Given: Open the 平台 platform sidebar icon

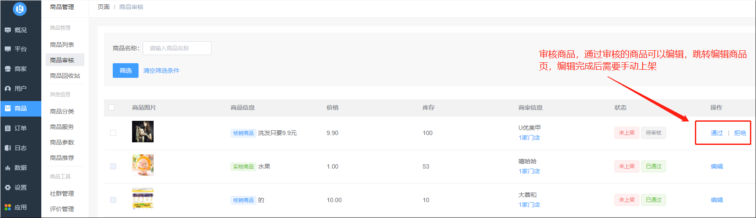Looking at the screenshot, I should [x=8, y=49].
